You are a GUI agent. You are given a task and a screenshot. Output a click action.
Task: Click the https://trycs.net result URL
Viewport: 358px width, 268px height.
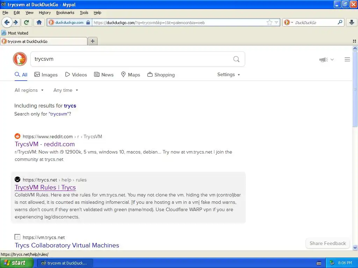point(40,180)
